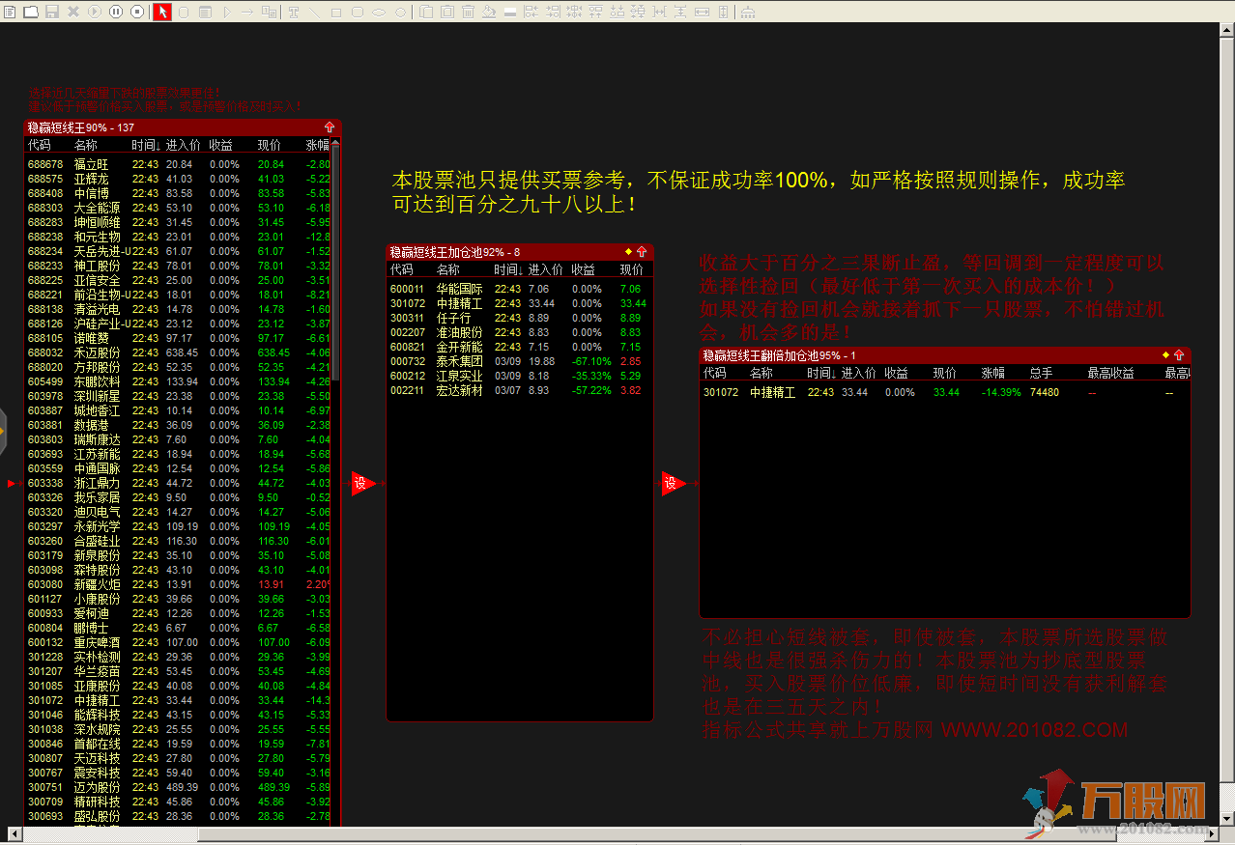Sort 稳赢短线王90% panel by 进入价 column
The image size is (1235, 845).
point(183,145)
